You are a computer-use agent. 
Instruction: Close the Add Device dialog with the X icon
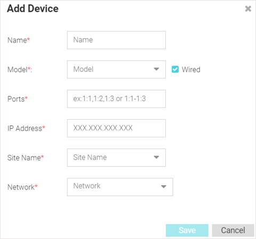click(248, 9)
